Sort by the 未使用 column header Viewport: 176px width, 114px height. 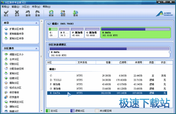135,62
